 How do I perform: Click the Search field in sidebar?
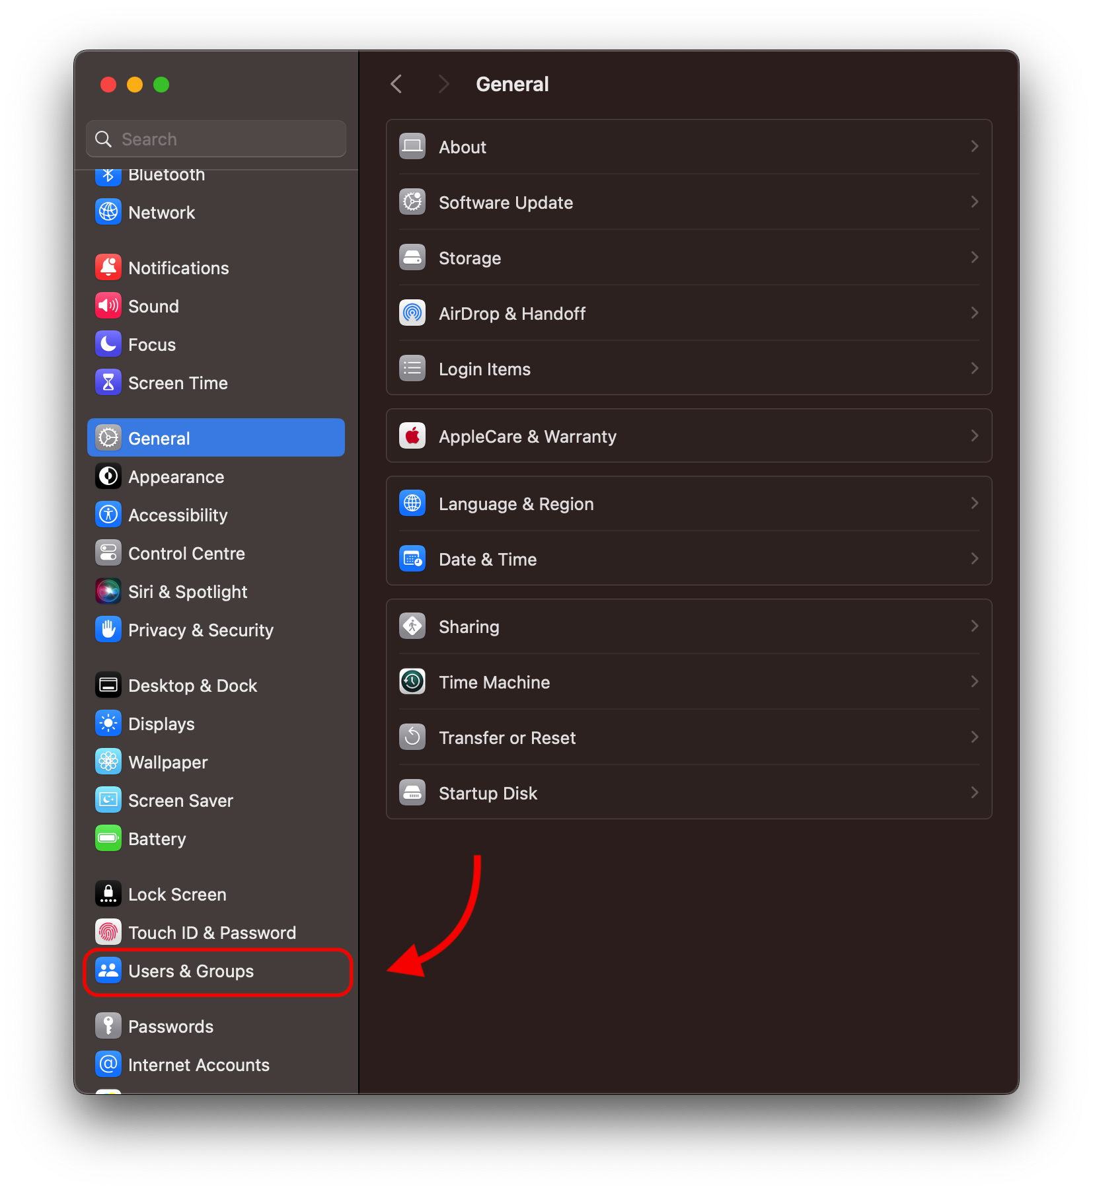216,139
